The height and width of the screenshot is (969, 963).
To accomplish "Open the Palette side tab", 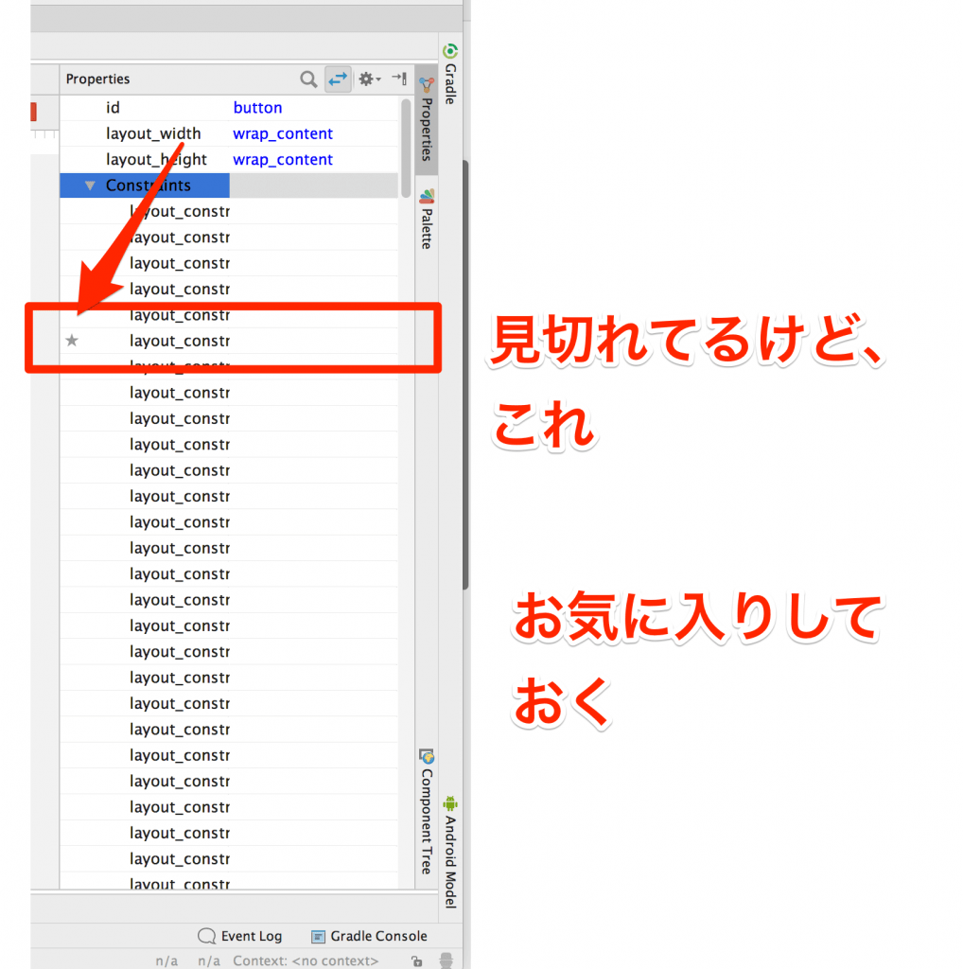I will pyautogui.click(x=427, y=219).
